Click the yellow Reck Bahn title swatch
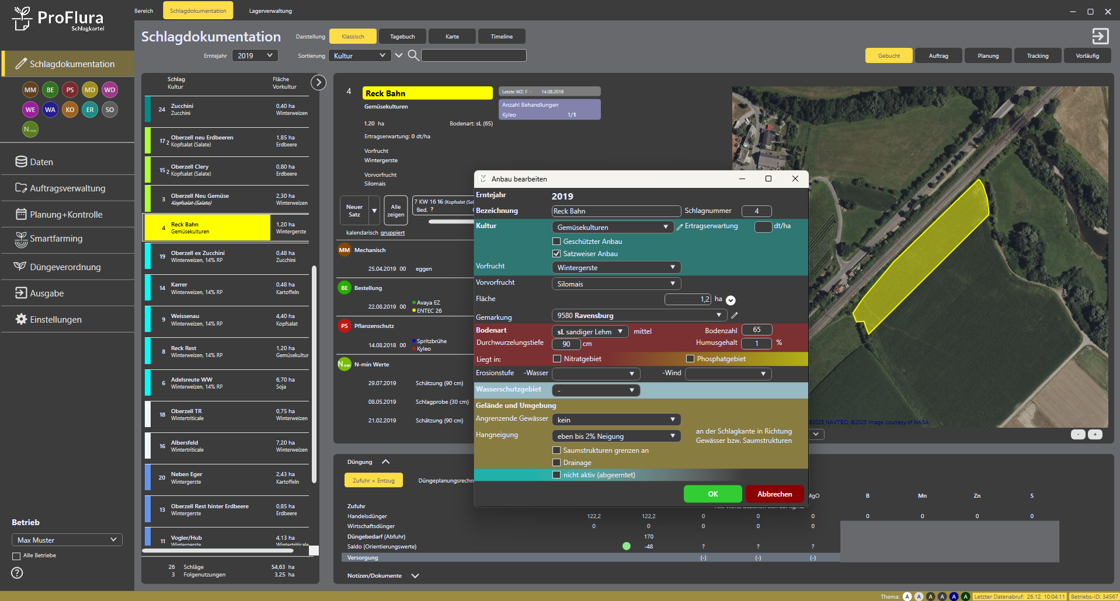The width and height of the screenshot is (1120, 601). click(x=427, y=93)
